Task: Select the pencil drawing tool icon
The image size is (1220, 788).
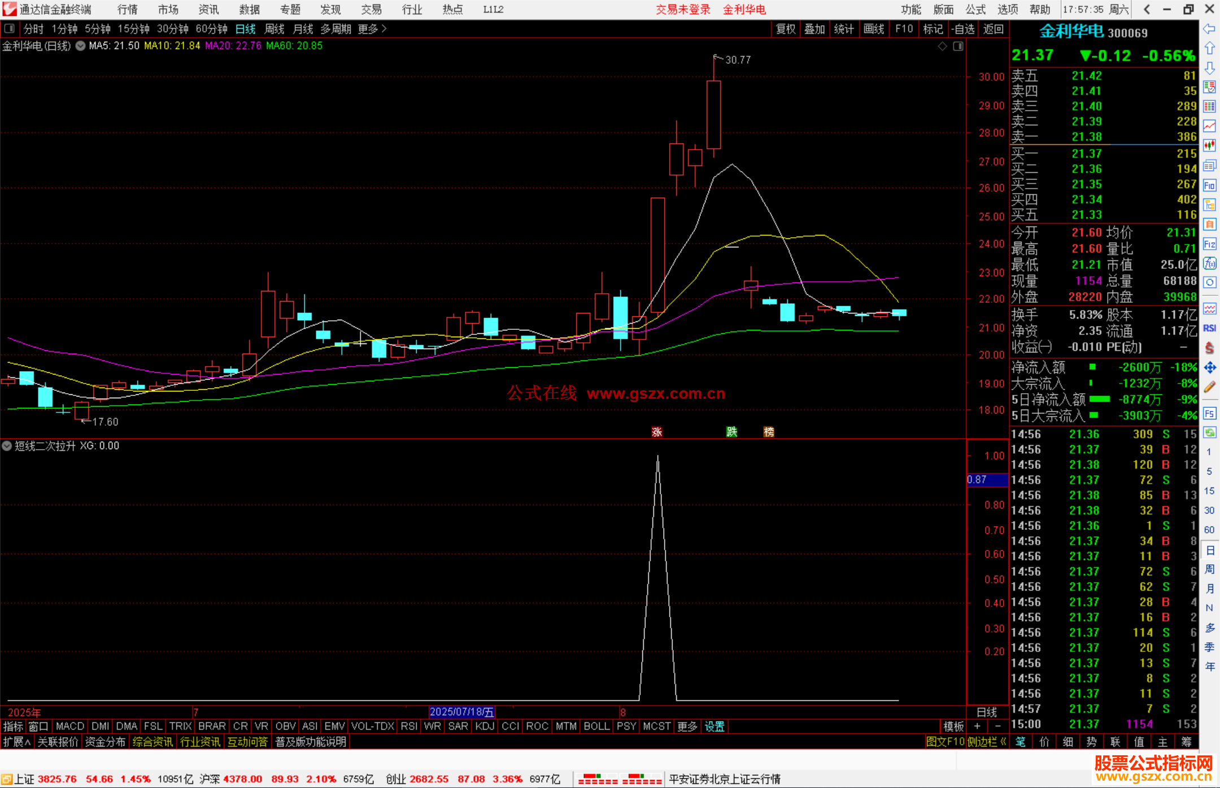Action: click(1209, 388)
